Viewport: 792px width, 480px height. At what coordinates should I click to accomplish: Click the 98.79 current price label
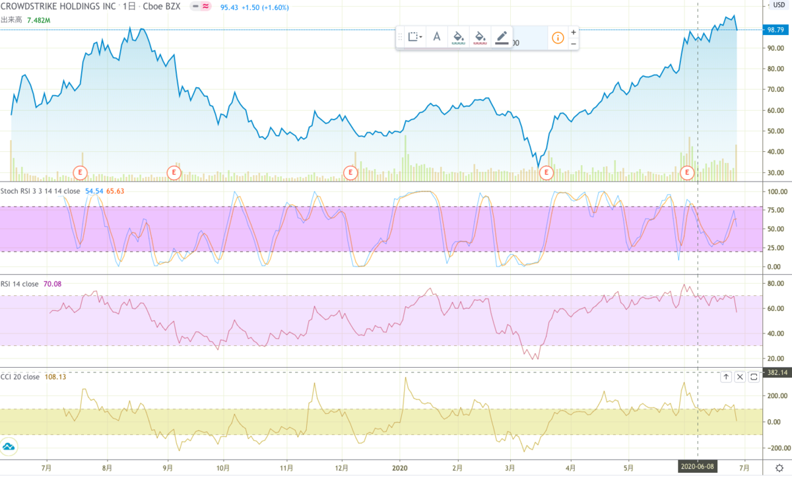775,29
